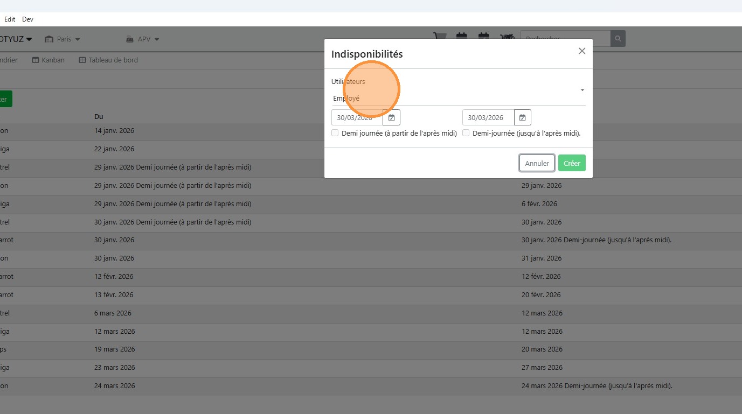Open the end date calendar picker icon
Screen dimensions: 742x414
point(523,117)
